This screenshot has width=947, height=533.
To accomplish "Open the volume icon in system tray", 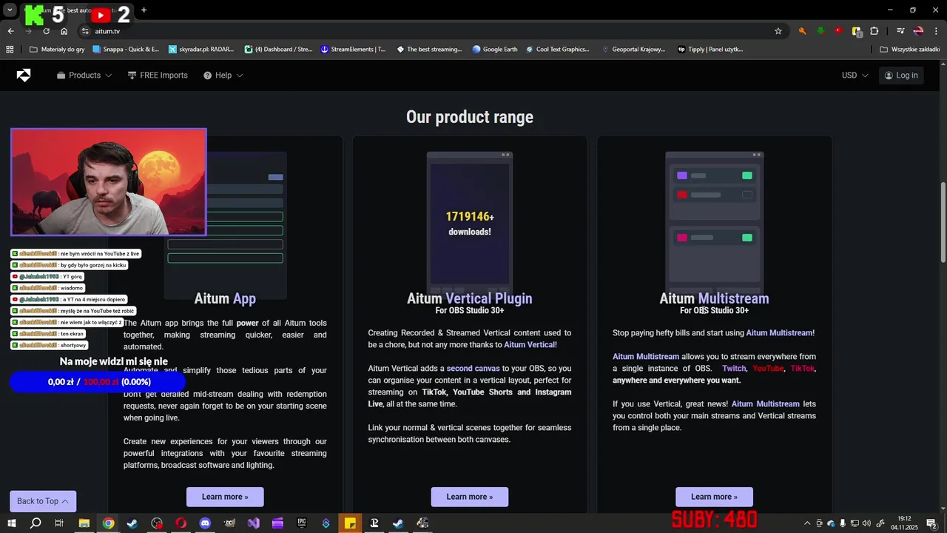I will tap(866, 523).
